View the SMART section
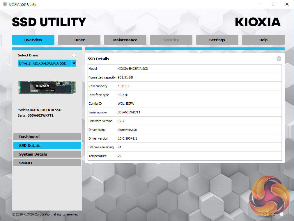This screenshot has height=221, width=294. coord(47,163)
